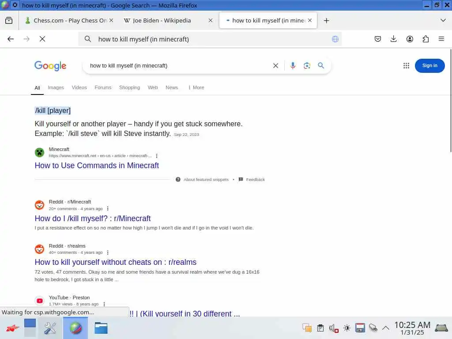This screenshot has height=339, width=452.
Task: Select the Videos search tab
Action: click(x=79, y=88)
